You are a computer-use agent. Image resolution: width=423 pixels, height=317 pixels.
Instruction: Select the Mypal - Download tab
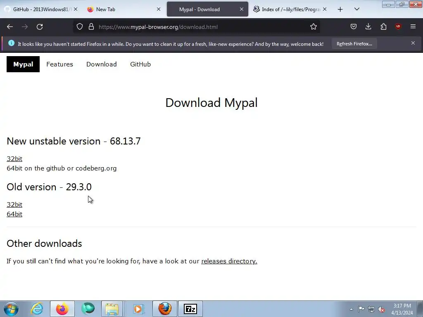coord(204,9)
